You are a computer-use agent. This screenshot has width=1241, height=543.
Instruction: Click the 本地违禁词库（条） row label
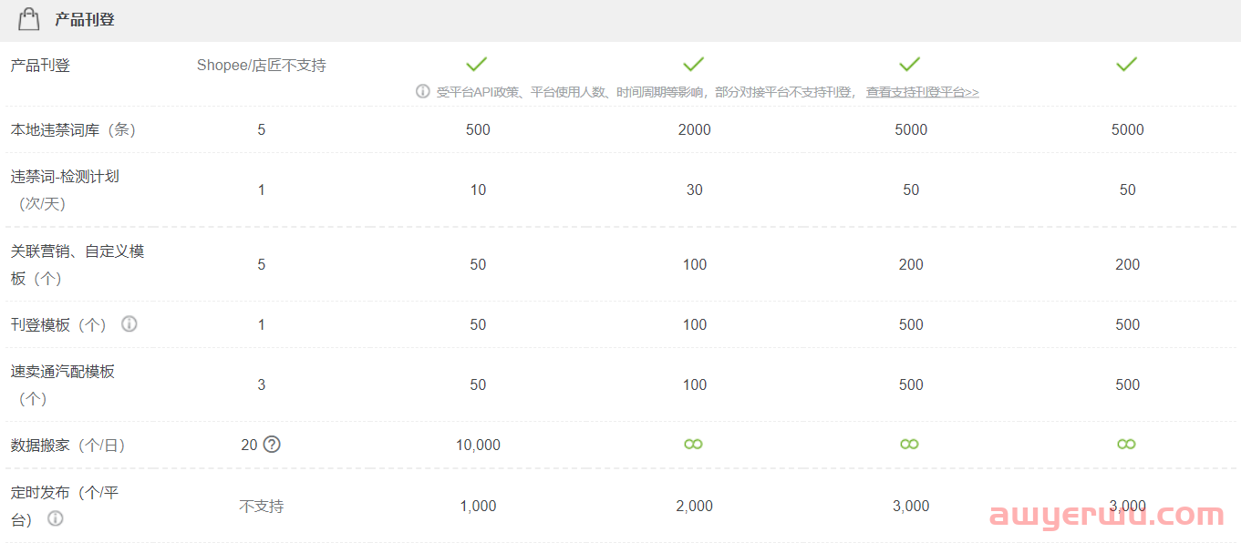[73, 129]
